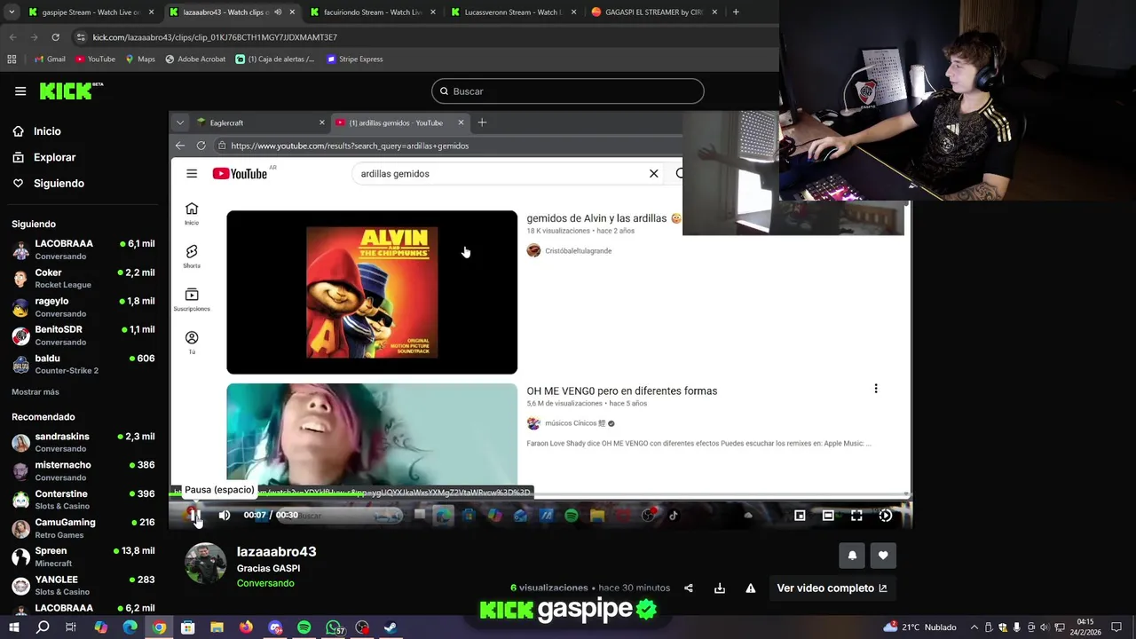Open baldu's Counter-Strike 2 channel
Screen dimensions: 1136x639
point(83,364)
